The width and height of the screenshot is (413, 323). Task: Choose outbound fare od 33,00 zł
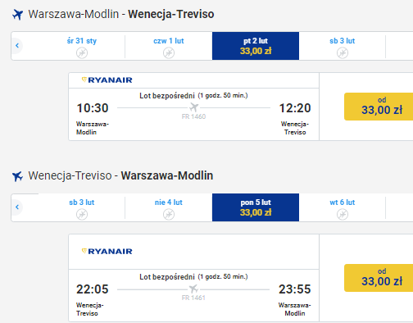tap(379, 107)
